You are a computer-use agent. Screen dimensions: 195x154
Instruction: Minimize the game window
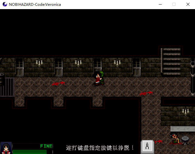(x=160, y=4)
